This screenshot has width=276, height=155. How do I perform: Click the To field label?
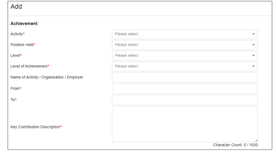tap(14, 99)
